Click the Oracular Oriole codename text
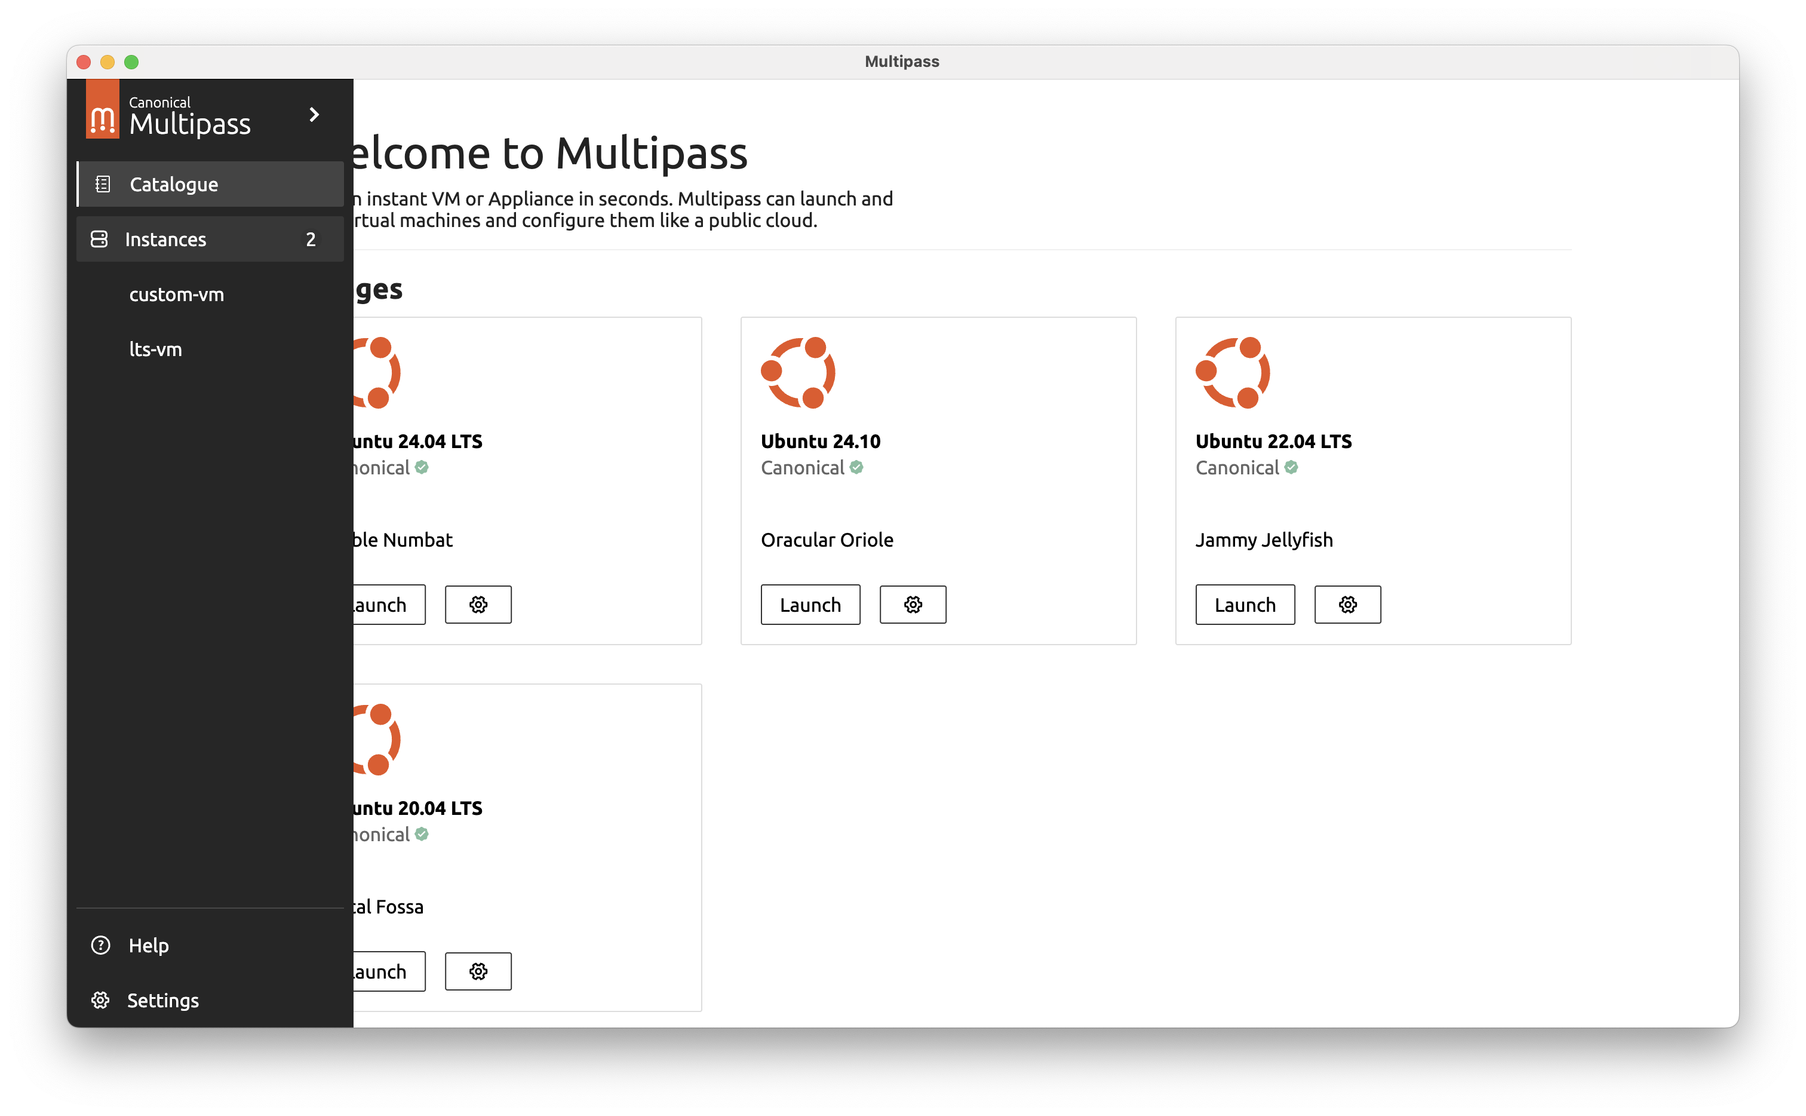The height and width of the screenshot is (1116, 1806). coord(827,539)
